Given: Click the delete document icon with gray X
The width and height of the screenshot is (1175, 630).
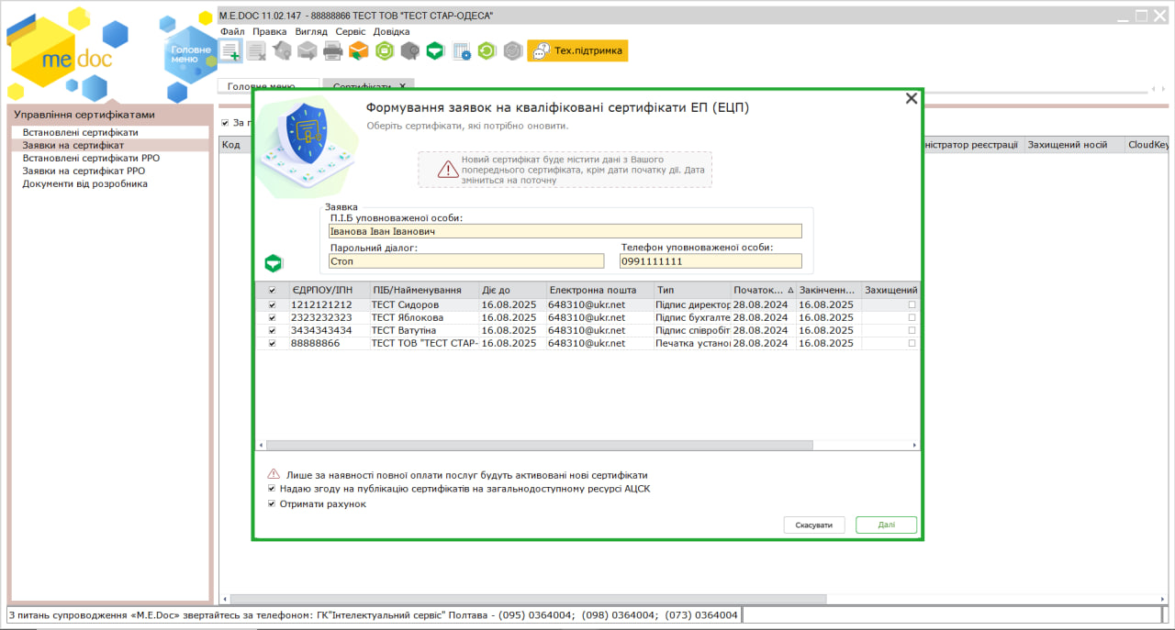Looking at the screenshot, I should point(256,51).
